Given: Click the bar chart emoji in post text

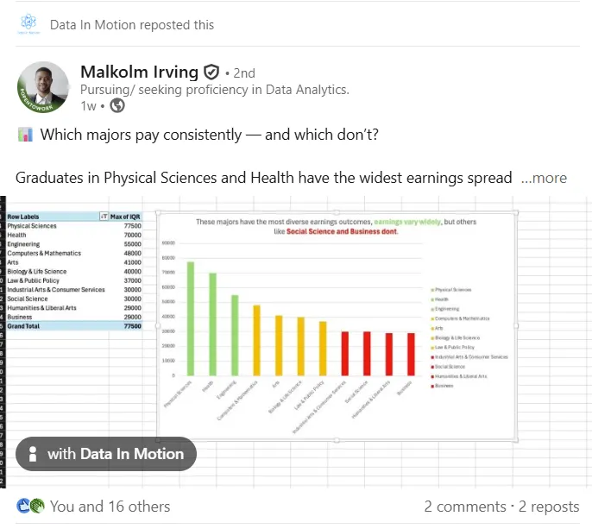Looking at the screenshot, I should pyautogui.click(x=25, y=135).
